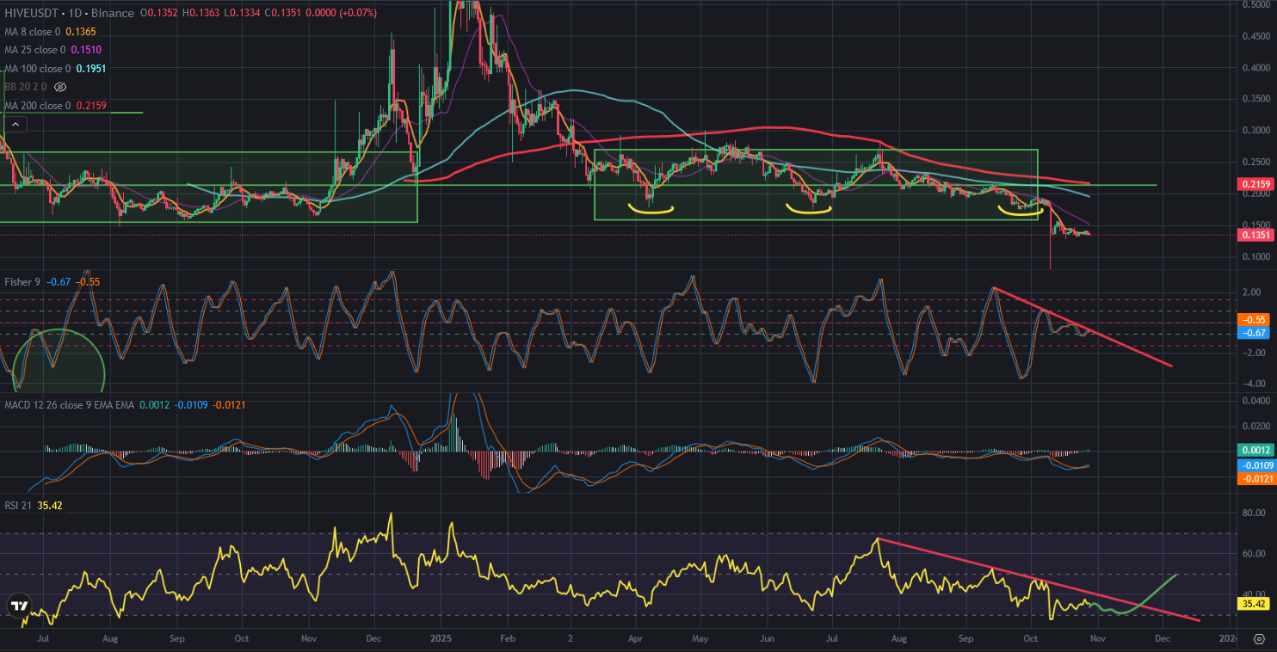This screenshot has height=652, width=1277.
Task: Click the Jun label on time axis
Action: click(768, 640)
